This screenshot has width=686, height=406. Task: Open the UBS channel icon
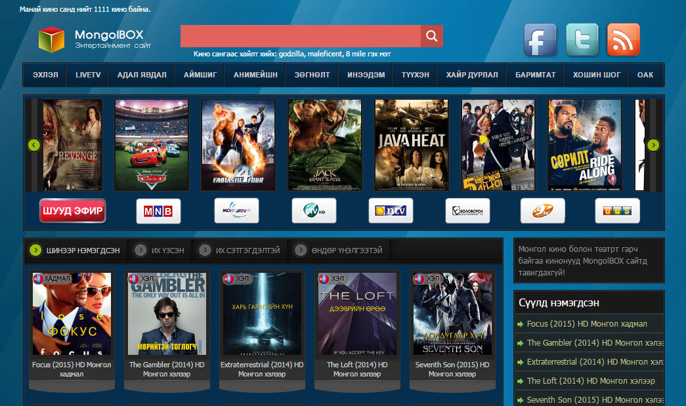[617, 211]
